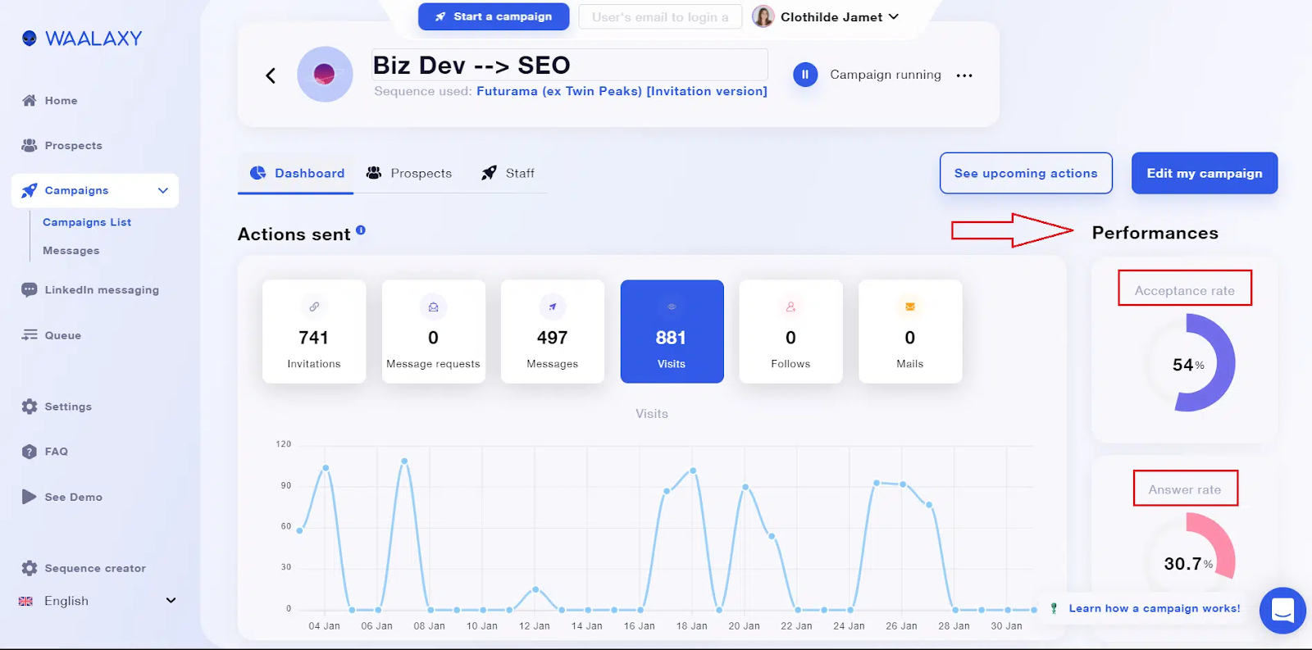Open the chat support bubble icon
Viewport: 1312px width, 650px height.
tap(1282, 611)
